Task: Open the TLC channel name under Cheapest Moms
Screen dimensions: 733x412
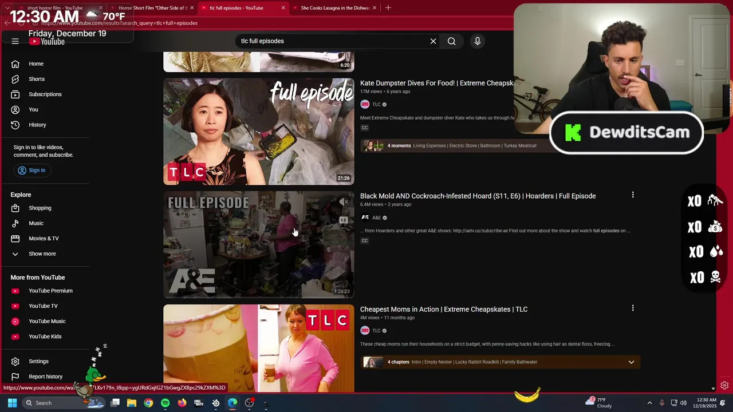Action: point(376,331)
